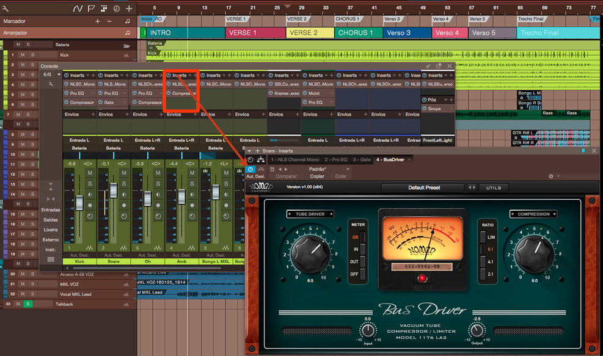Open the Default Preset selector in BusDriver
Screen dimensions: 603x356
coord(424,187)
